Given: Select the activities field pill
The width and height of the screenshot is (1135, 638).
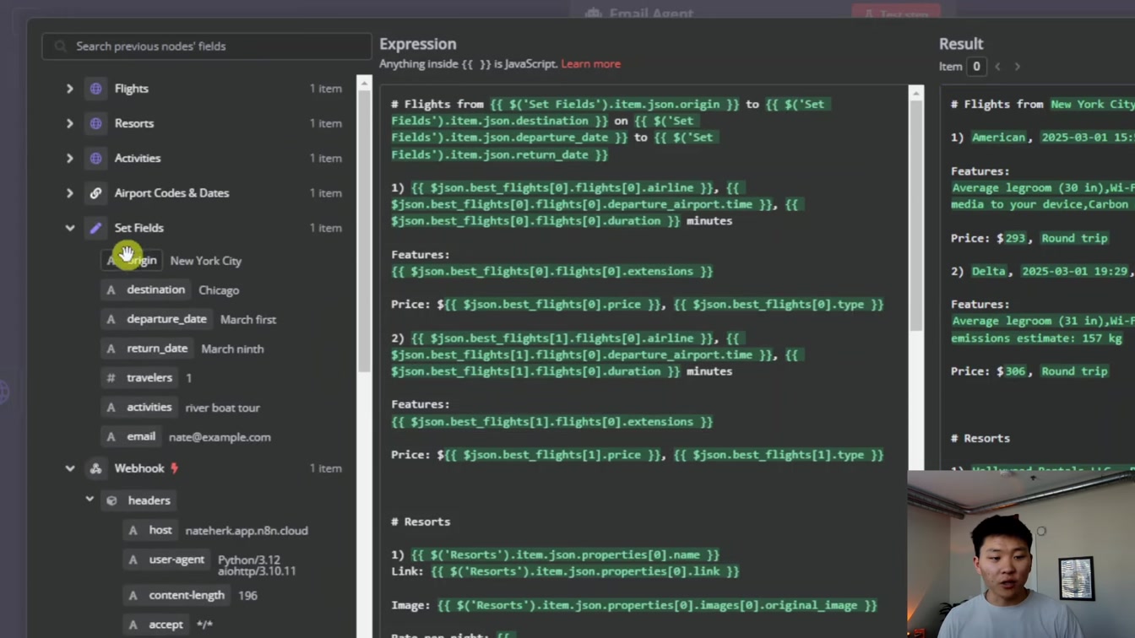Looking at the screenshot, I should (139, 407).
